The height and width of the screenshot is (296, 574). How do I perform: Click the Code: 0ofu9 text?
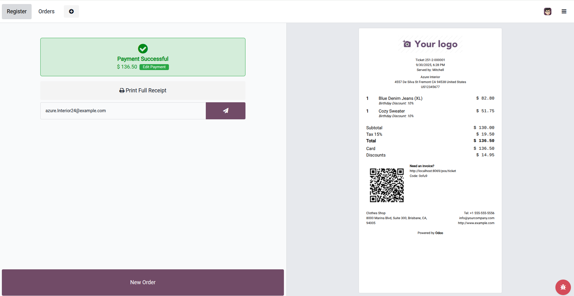click(x=418, y=176)
